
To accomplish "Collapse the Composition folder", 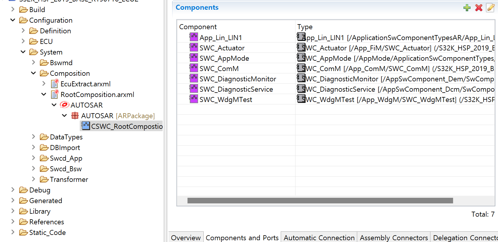I will pos(33,73).
